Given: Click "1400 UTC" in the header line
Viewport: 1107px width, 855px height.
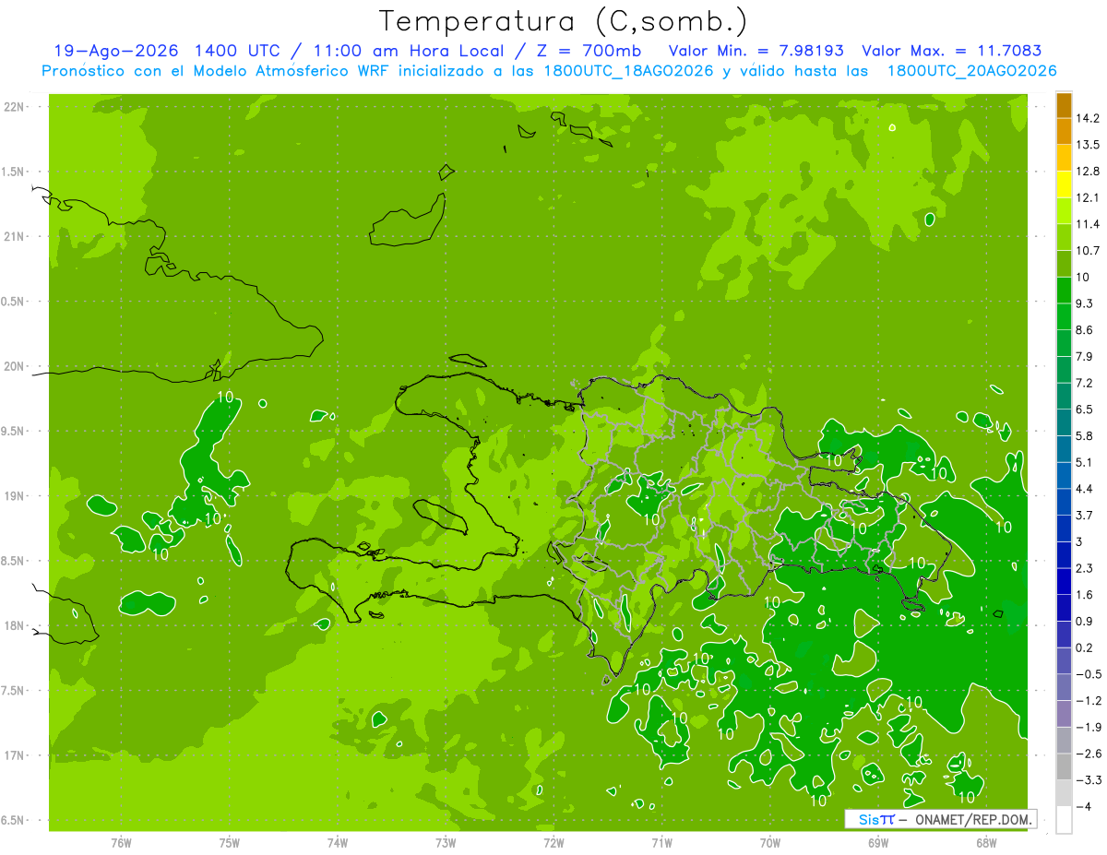Looking at the screenshot, I should [x=239, y=51].
